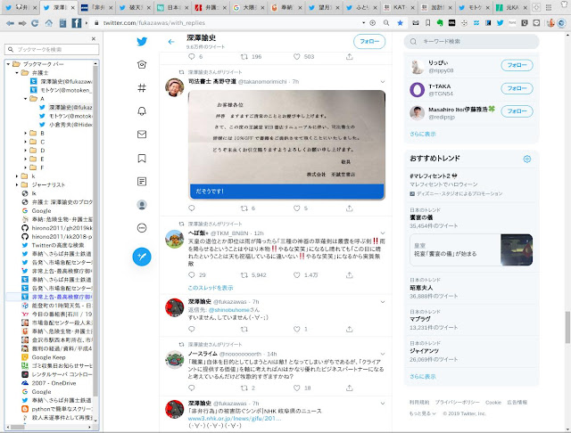This screenshot has width=571, height=433.
Task: Click browser back arrow button
Action: pos(10,23)
